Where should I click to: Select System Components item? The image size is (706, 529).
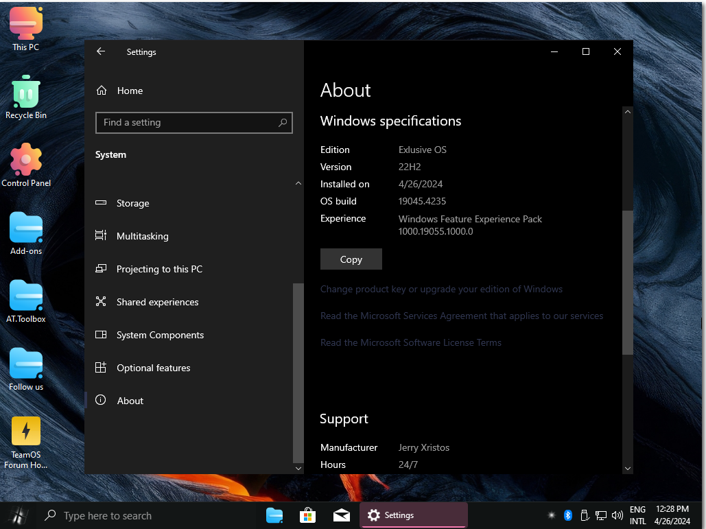pos(160,335)
